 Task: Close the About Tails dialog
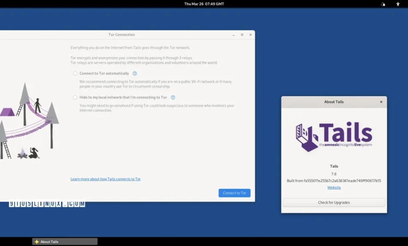(381, 102)
